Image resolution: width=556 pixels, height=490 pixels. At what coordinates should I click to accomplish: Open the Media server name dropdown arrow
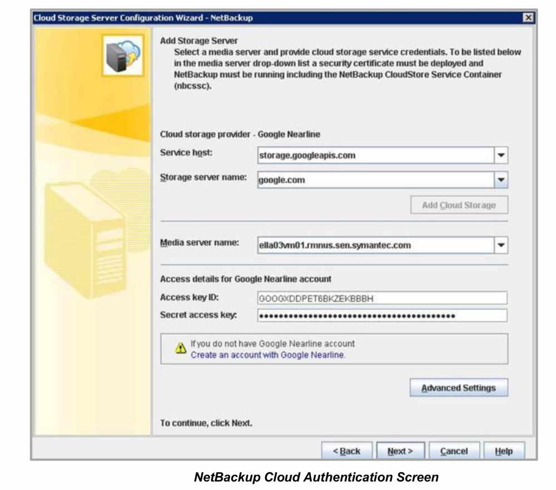[x=501, y=245]
